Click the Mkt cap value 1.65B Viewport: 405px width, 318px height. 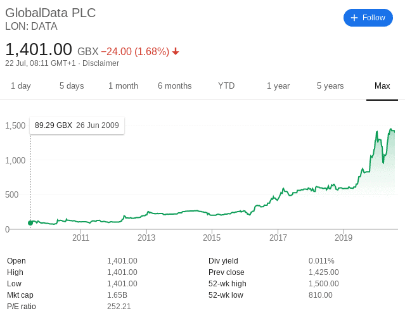pos(117,295)
